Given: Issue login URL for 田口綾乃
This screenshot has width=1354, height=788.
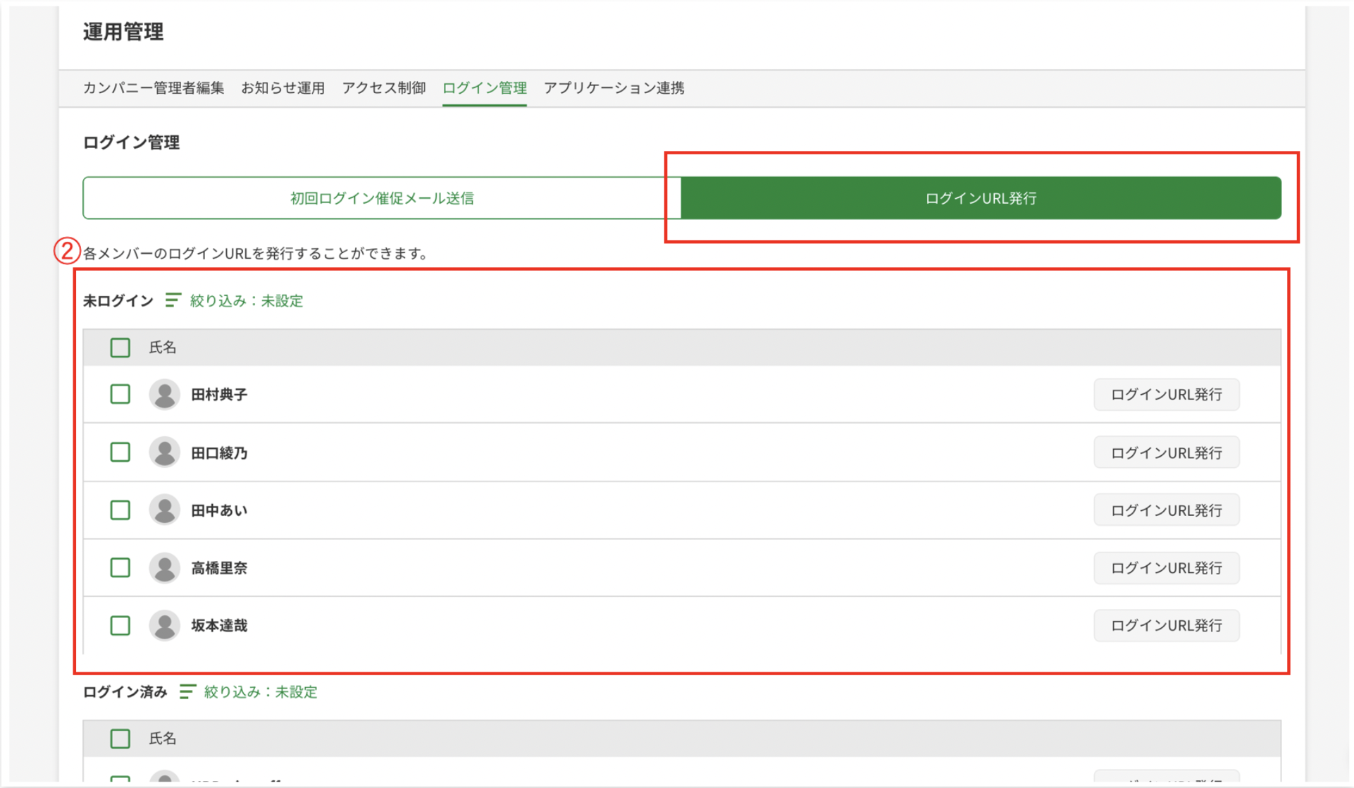Looking at the screenshot, I should (x=1166, y=453).
